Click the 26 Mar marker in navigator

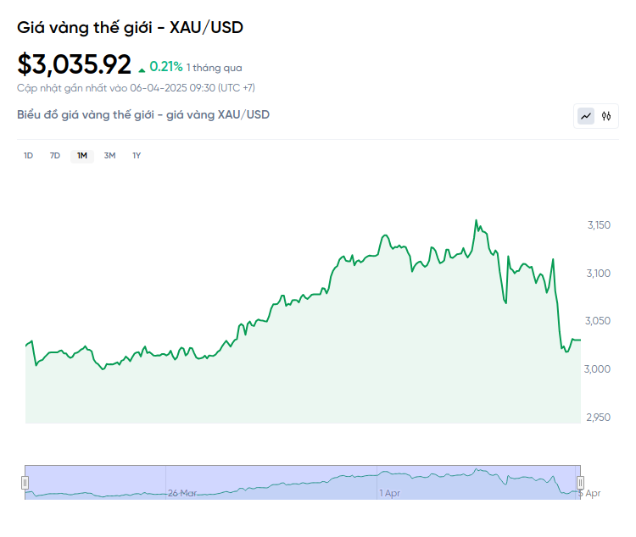pos(182,492)
